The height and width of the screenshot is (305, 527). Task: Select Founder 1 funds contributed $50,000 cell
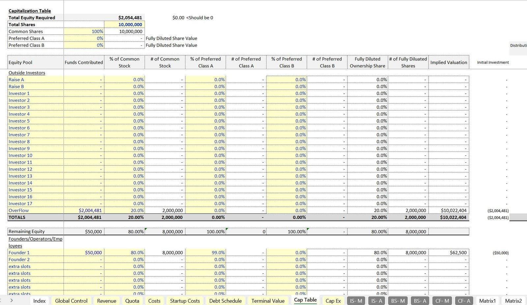[84, 253]
